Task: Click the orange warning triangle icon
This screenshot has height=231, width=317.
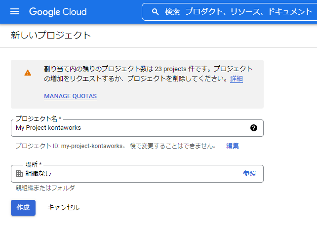Action: point(28,73)
